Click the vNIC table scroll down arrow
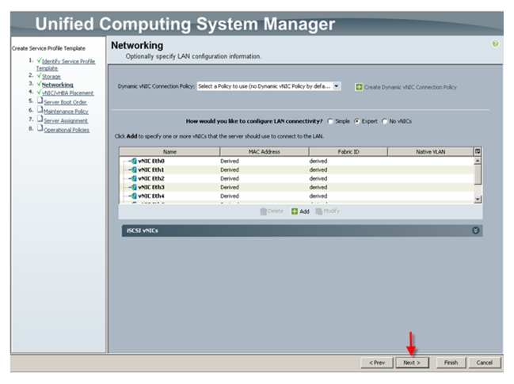514x384 pixels. point(478,199)
